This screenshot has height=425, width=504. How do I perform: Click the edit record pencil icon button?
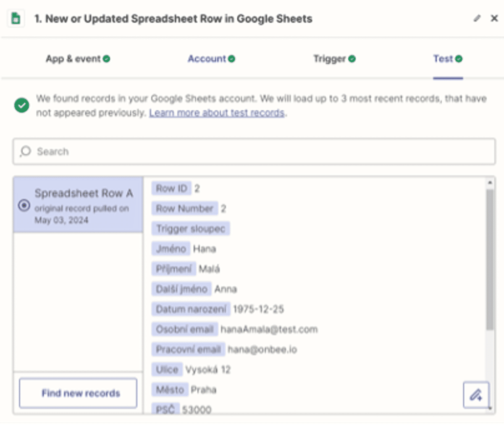[x=476, y=395]
